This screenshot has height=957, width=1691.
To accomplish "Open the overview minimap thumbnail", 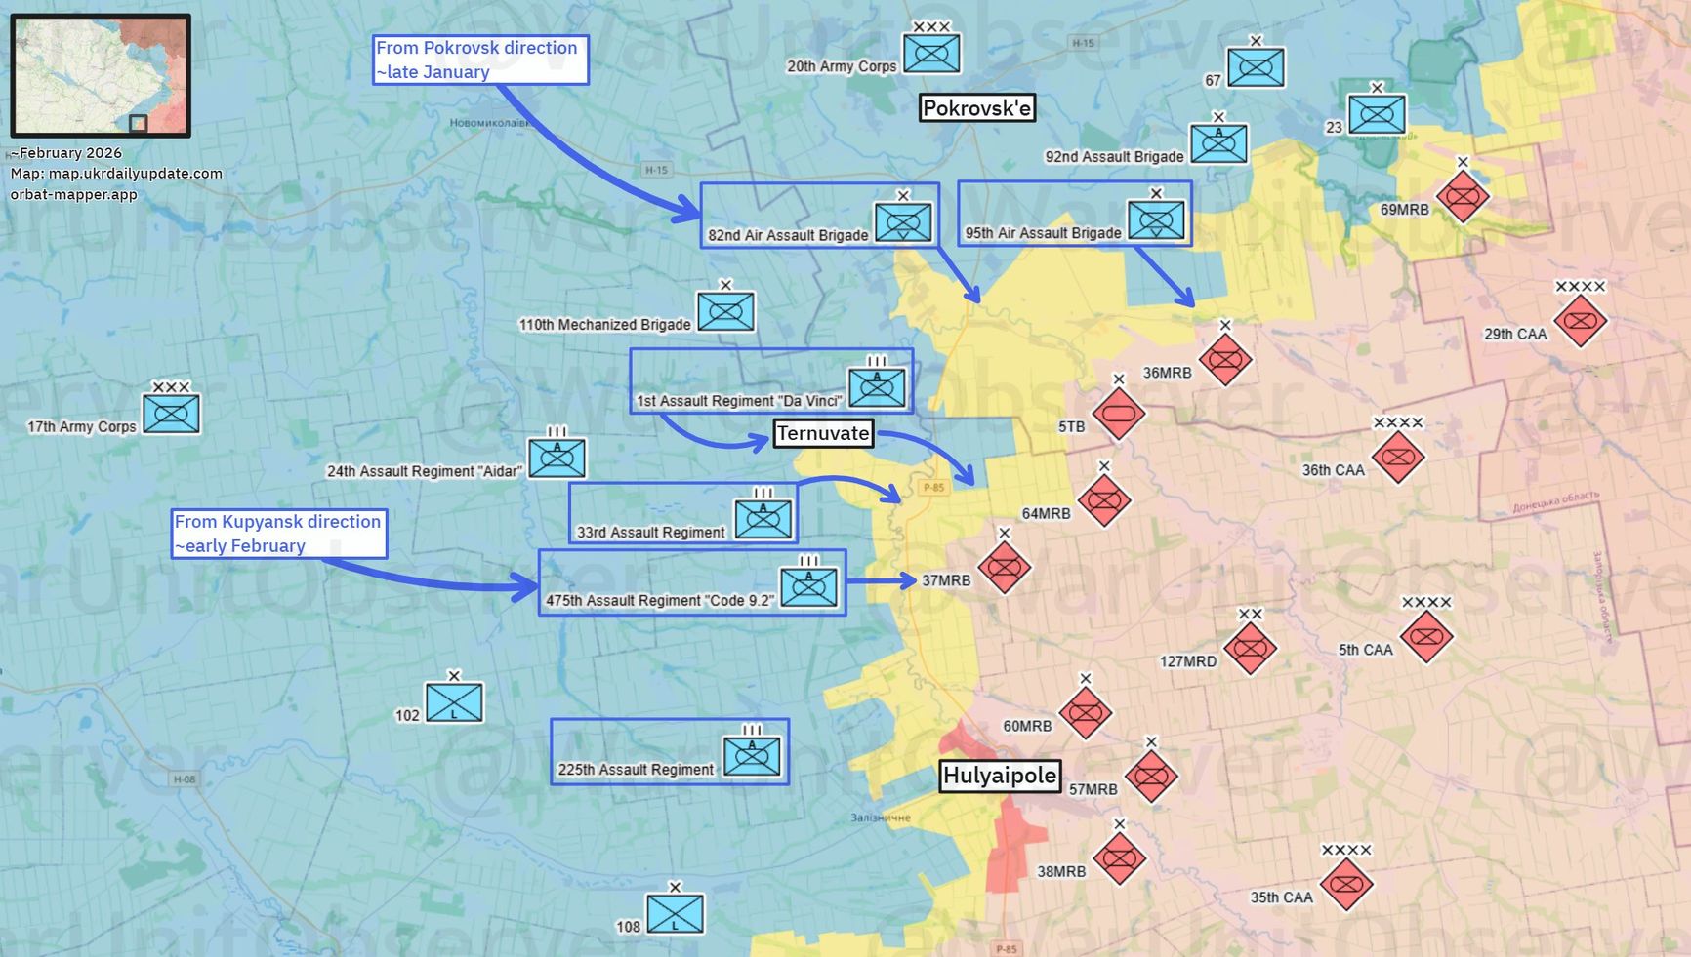I will tap(101, 75).
